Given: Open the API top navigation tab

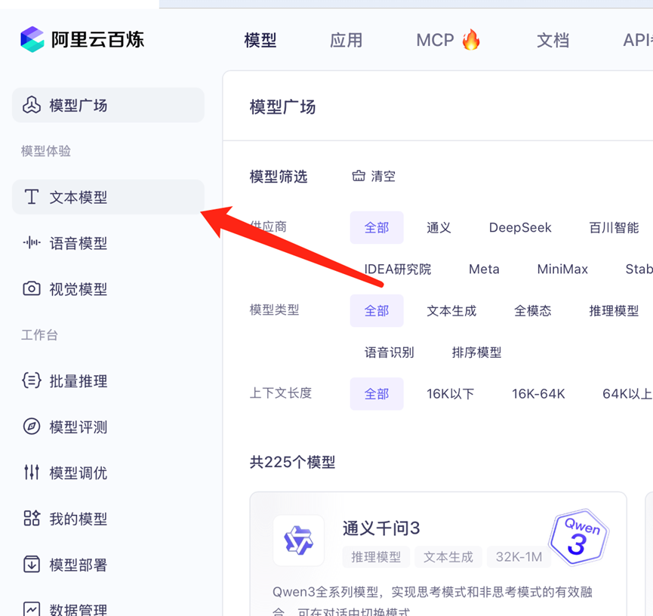Looking at the screenshot, I should pos(638,41).
